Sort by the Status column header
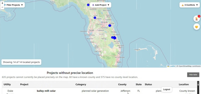The height and width of the screenshot is (94, 201). coord(148,84)
